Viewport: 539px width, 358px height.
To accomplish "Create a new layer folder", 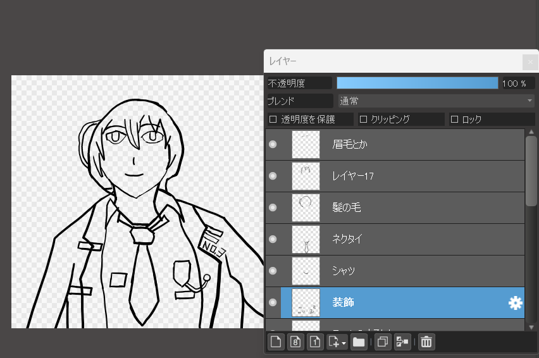I will [359, 342].
